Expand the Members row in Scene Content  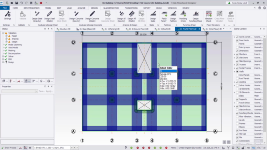pyautogui.click(x=234, y=54)
